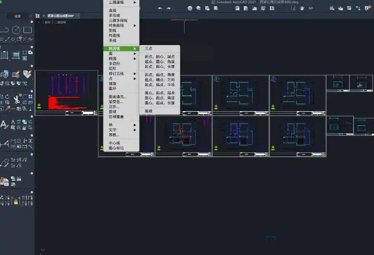Click the layout grid icon beside file tab
The image size is (374, 255).
tap(37, 16)
